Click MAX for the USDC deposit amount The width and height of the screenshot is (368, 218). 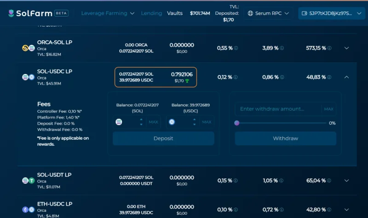tap(207, 122)
